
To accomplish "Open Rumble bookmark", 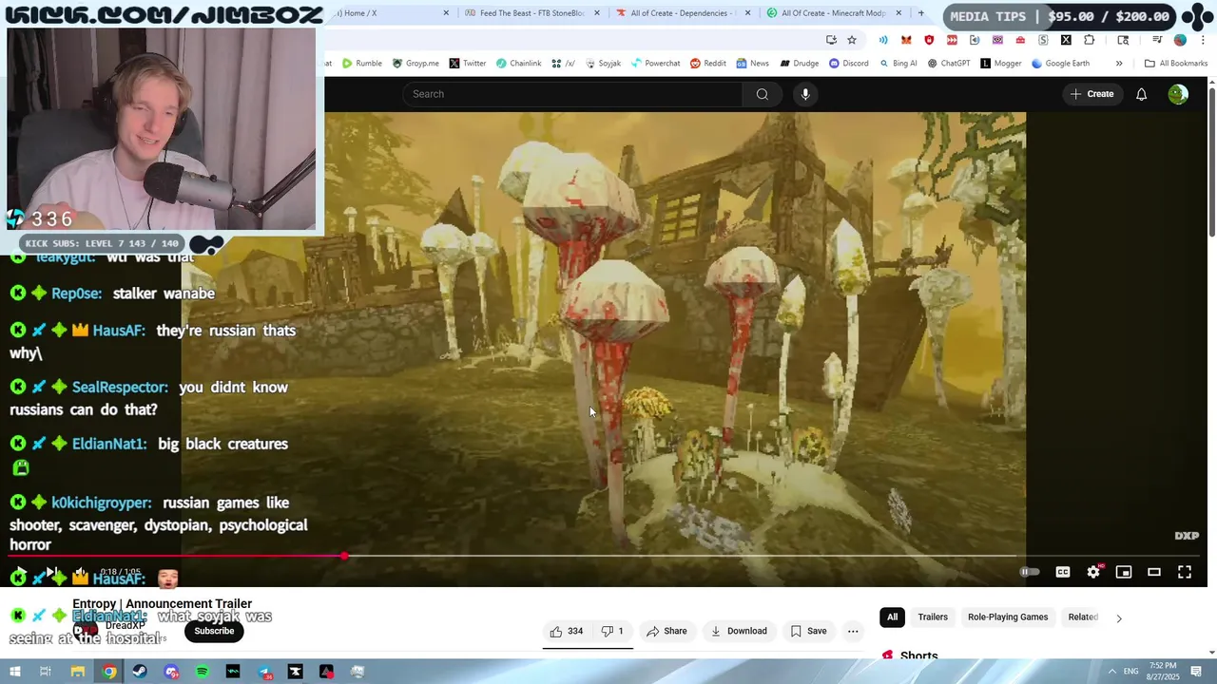I will [361, 64].
